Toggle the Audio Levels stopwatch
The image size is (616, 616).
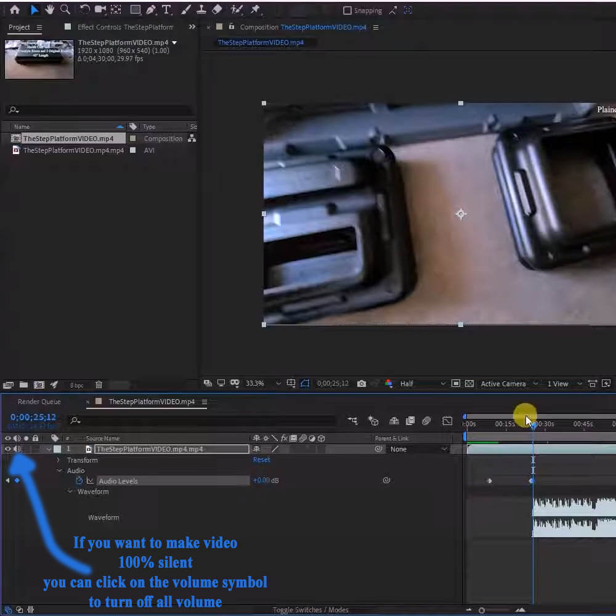point(79,480)
